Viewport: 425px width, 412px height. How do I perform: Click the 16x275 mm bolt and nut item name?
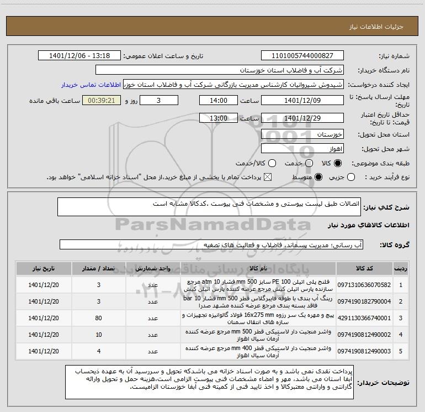(258, 319)
